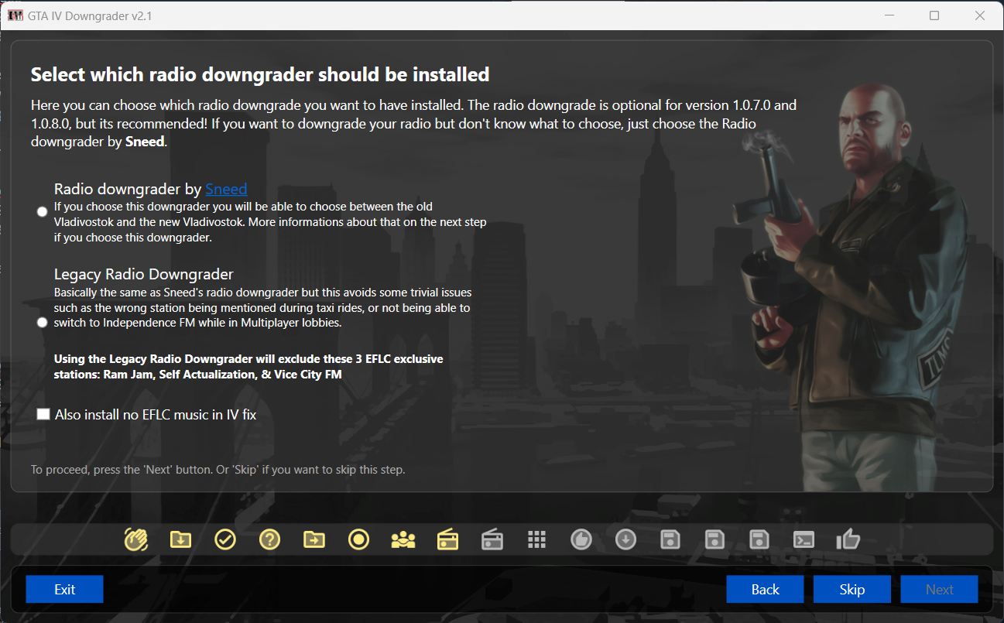The height and width of the screenshot is (623, 1004).
Task: Select the download arrow circle step icon
Action: click(x=626, y=539)
